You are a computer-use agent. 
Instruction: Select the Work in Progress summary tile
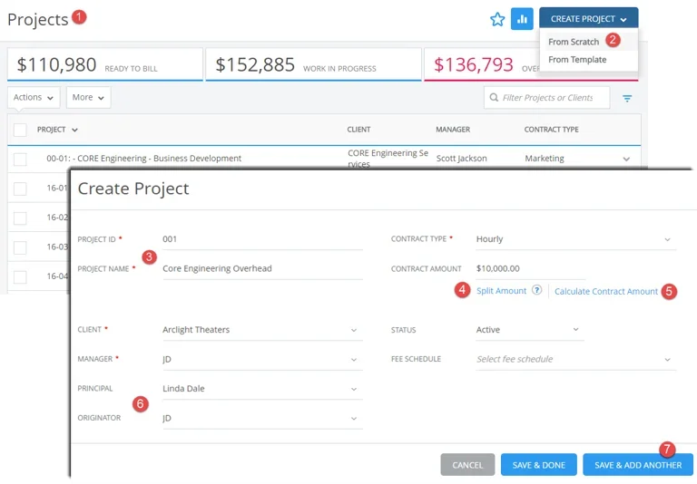click(313, 64)
